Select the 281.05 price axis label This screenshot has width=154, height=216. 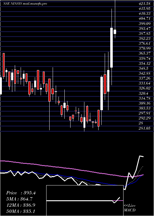click(144, 128)
